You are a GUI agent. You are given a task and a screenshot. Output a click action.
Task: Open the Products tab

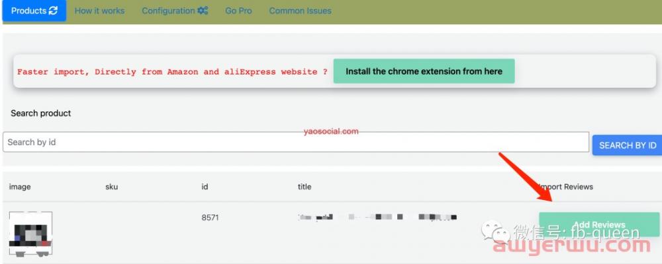pyautogui.click(x=28, y=11)
